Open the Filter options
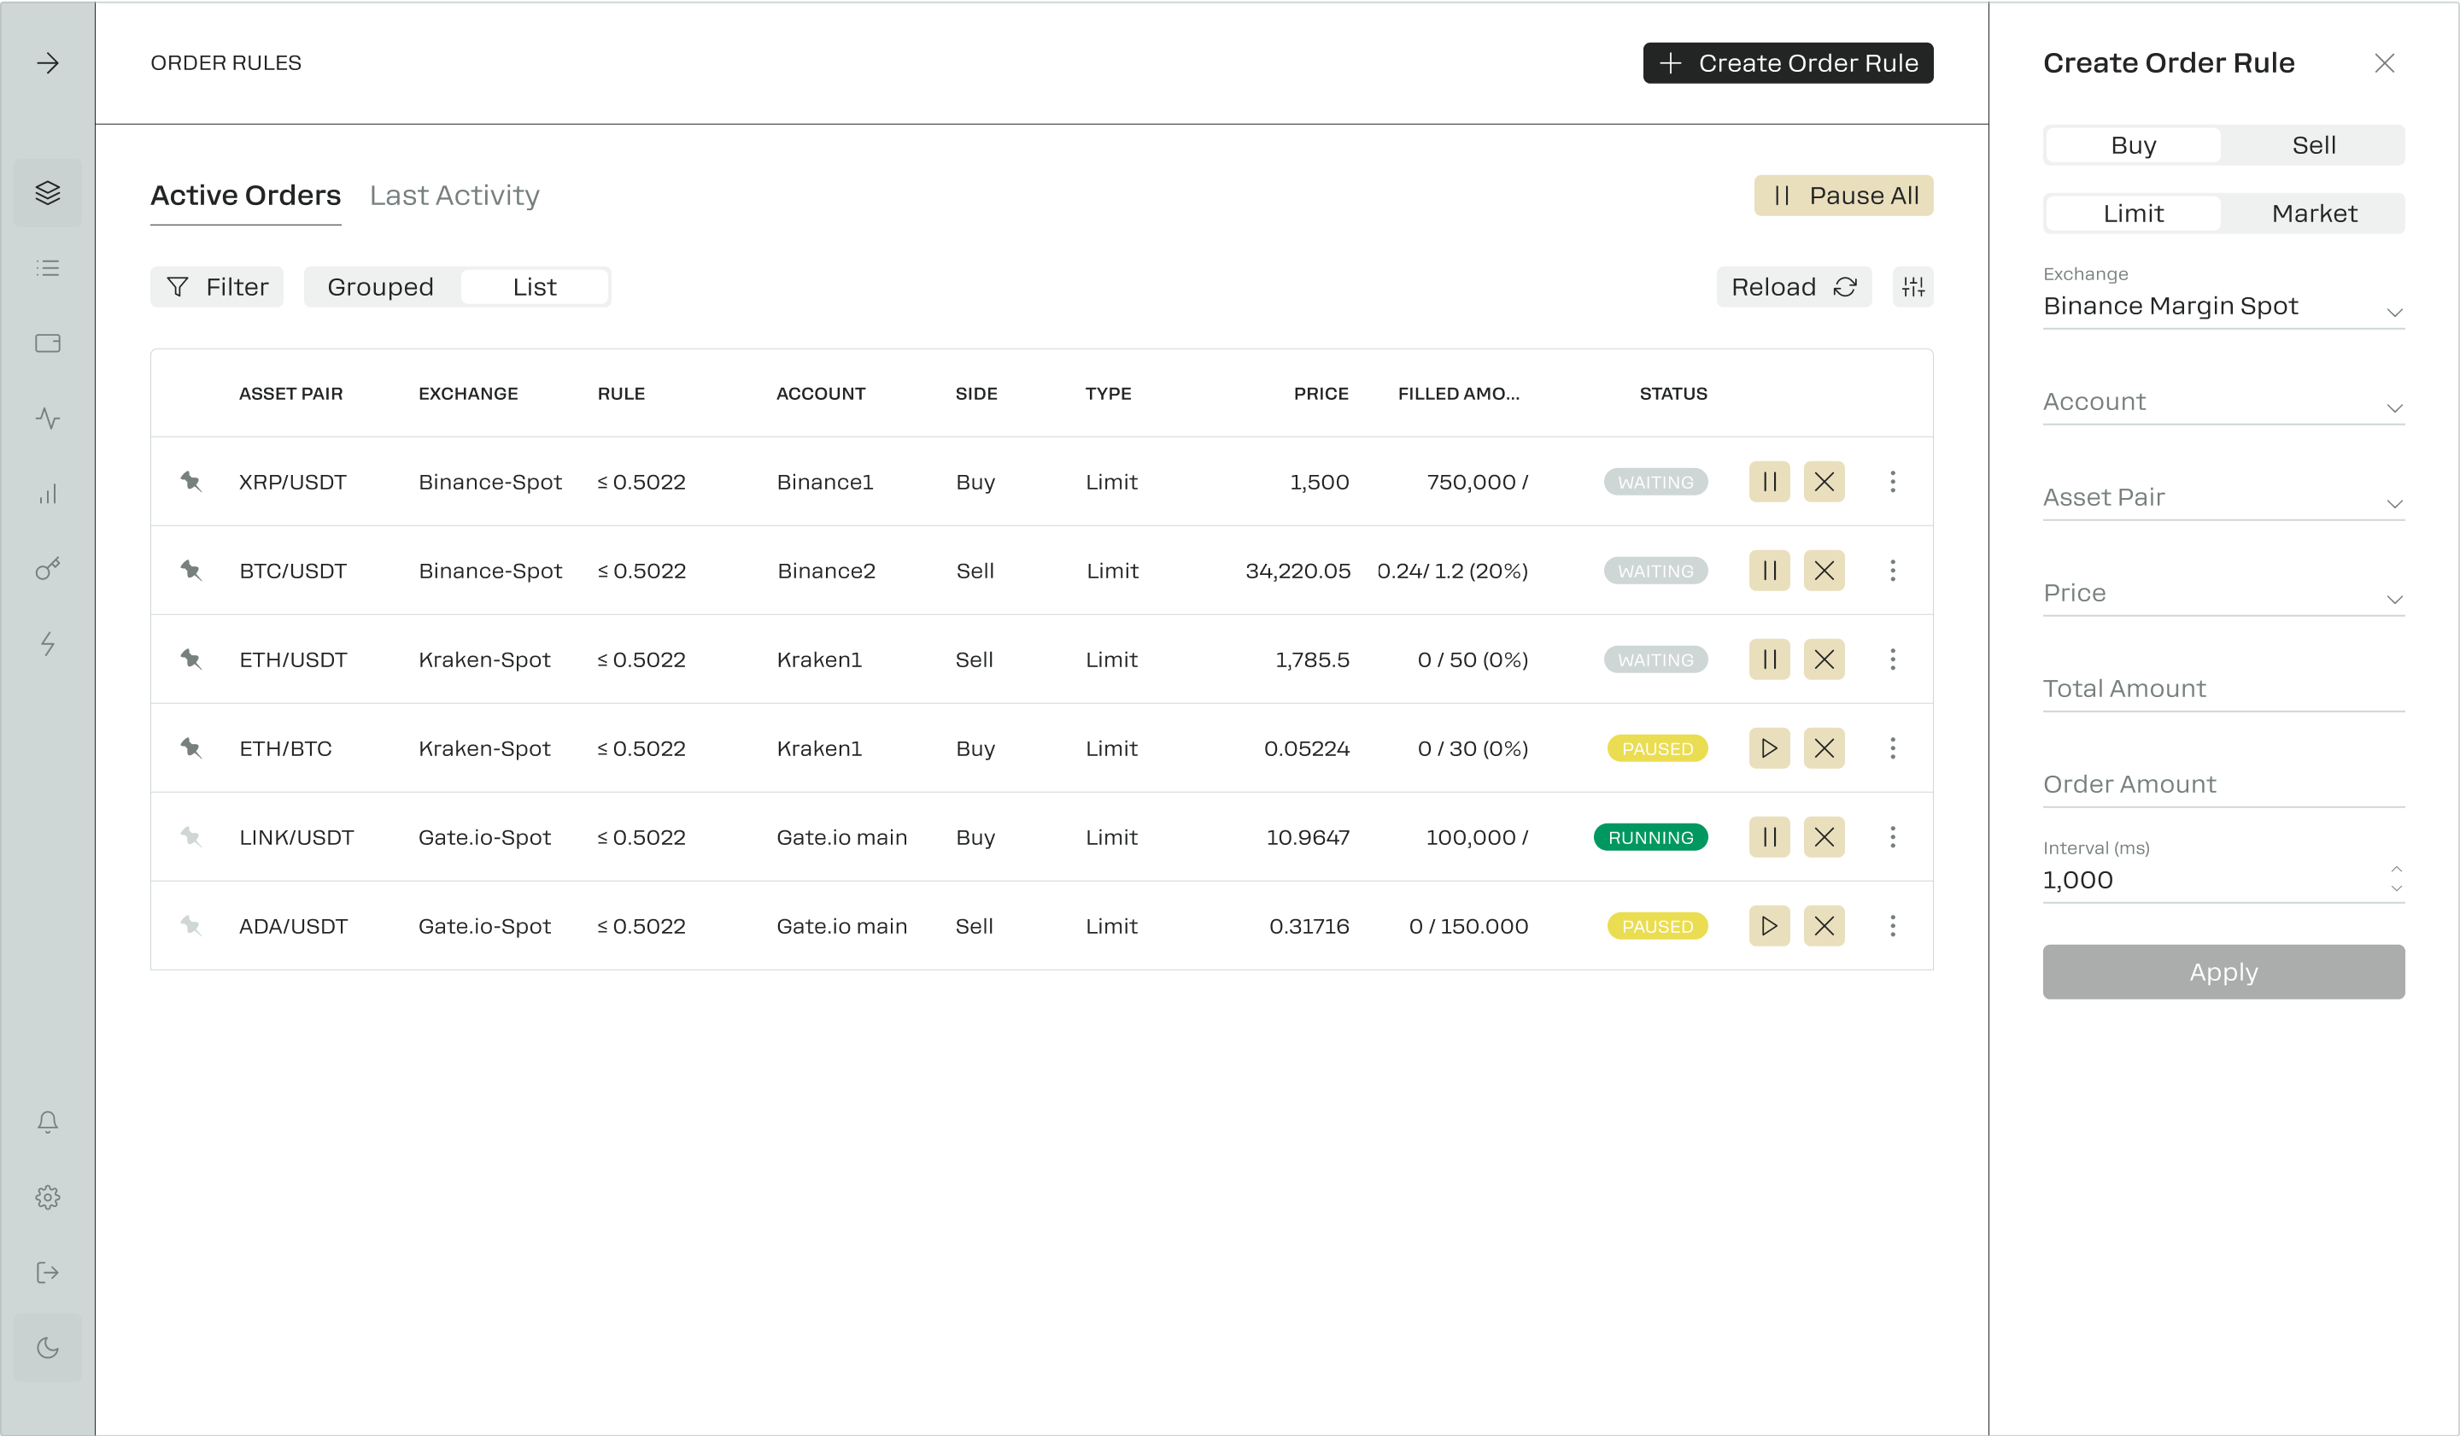This screenshot has height=1436, width=2460. coord(217,287)
